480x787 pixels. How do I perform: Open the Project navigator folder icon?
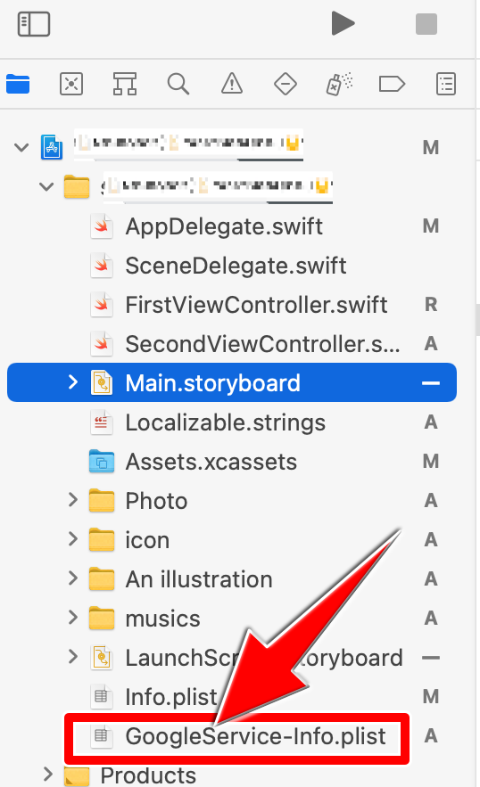click(18, 84)
